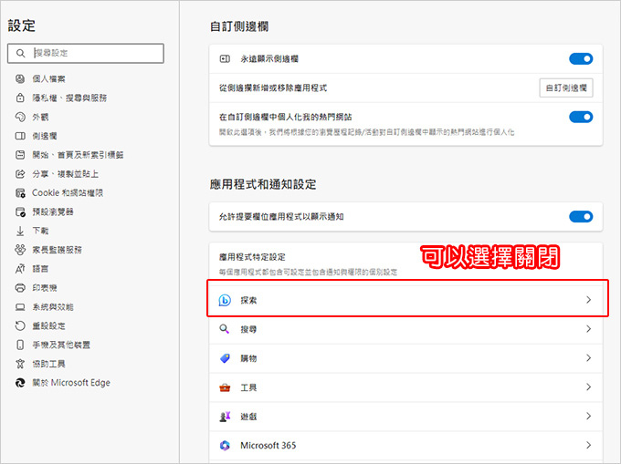Click the 工具 toolbox icon
Screen dimensions: 621x464
(225, 387)
